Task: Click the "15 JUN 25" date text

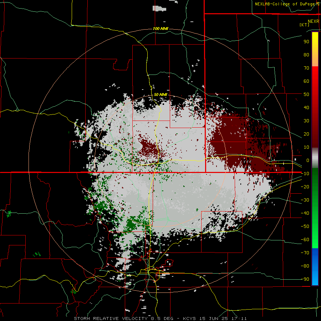Action: click(x=214, y=319)
